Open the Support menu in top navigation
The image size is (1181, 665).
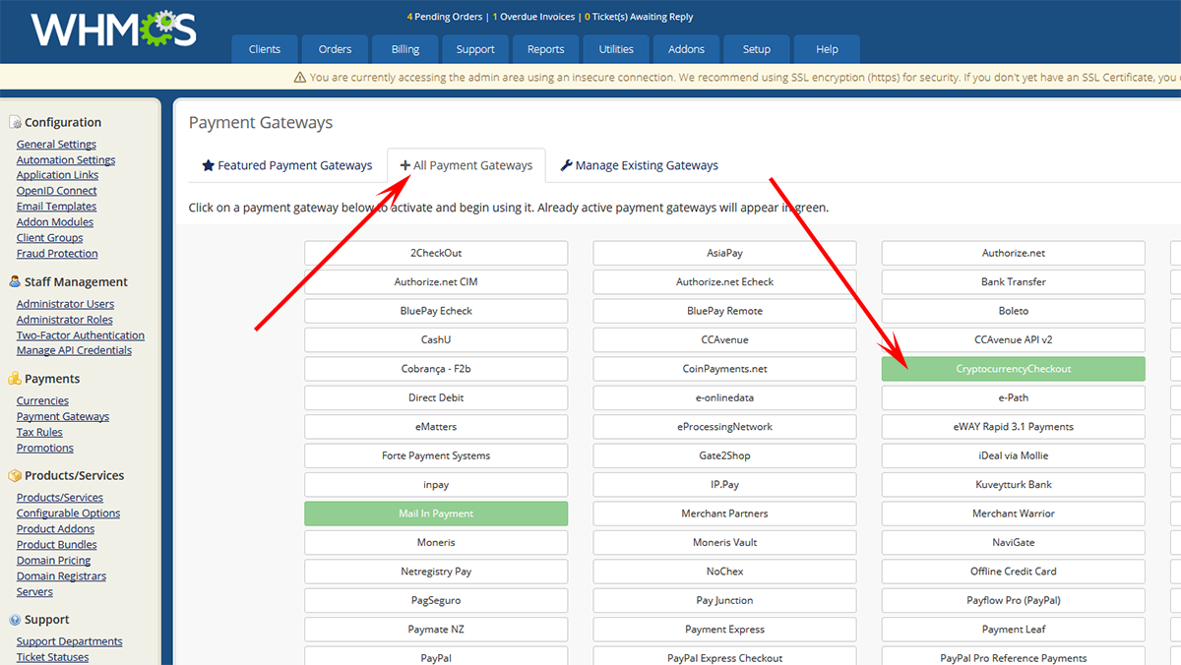pyautogui.click(x=475, y=49)
